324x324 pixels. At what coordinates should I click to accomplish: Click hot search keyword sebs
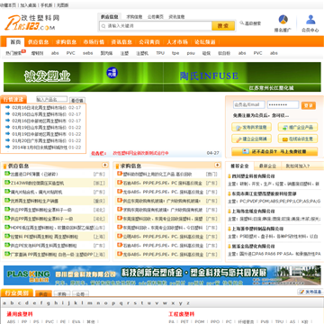click(x=88, y=53)
